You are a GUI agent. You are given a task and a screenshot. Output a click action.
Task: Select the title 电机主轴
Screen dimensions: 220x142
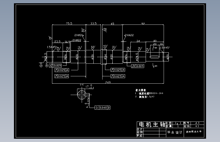tap(152, 124)
